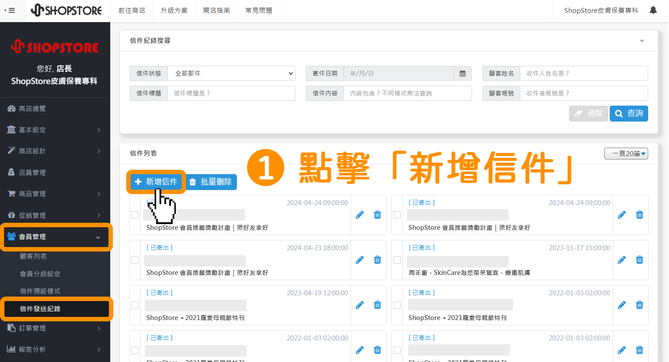Viewport: 669px width, 362px height.
Task: Focus the 顧客姓名 input field
Action: coord(584,73)
